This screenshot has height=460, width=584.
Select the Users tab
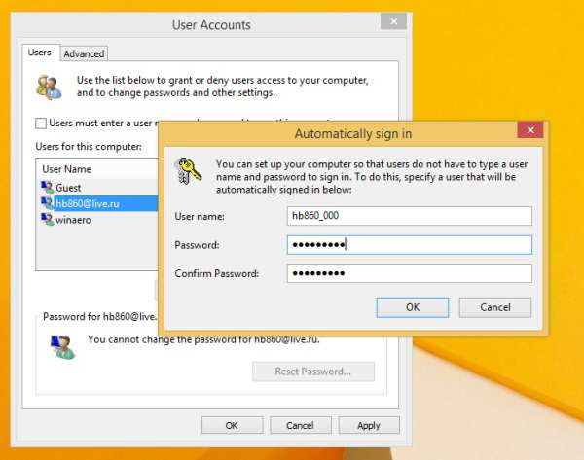click(x=40, y=53)
